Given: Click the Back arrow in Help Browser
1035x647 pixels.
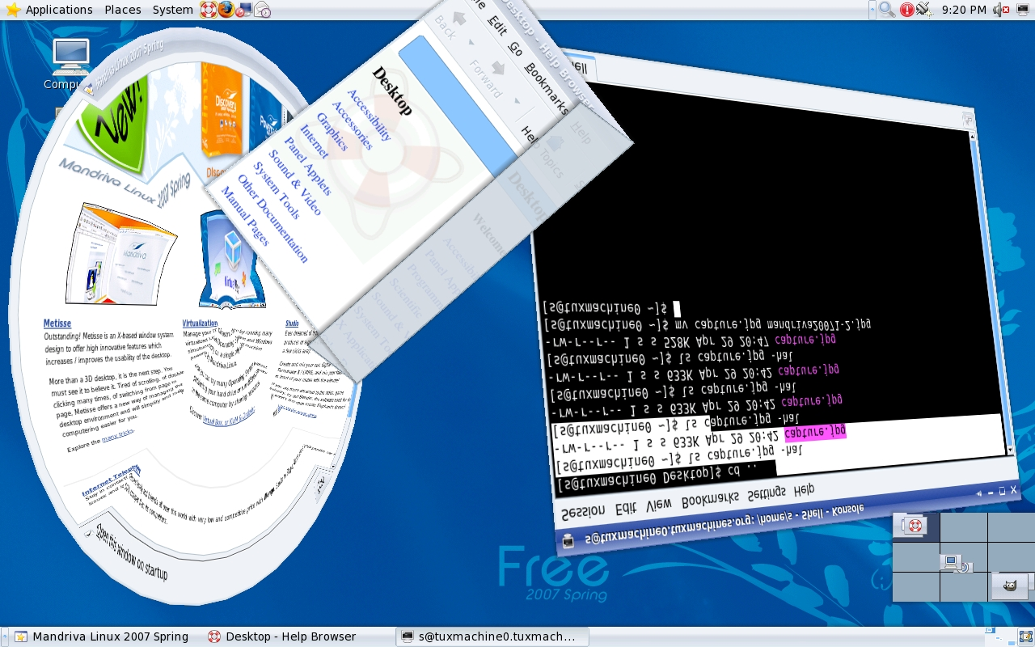Looking at the screenshot, I should click(460, 18).
